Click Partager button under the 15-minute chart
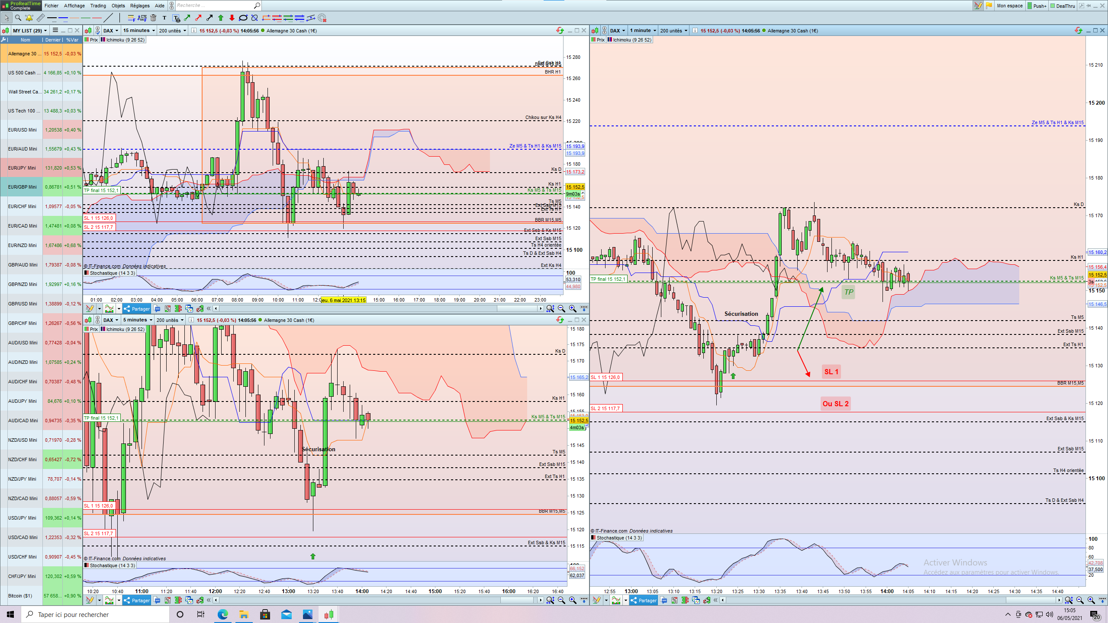This screenshot has width=1108, height=623. [137, 308]
